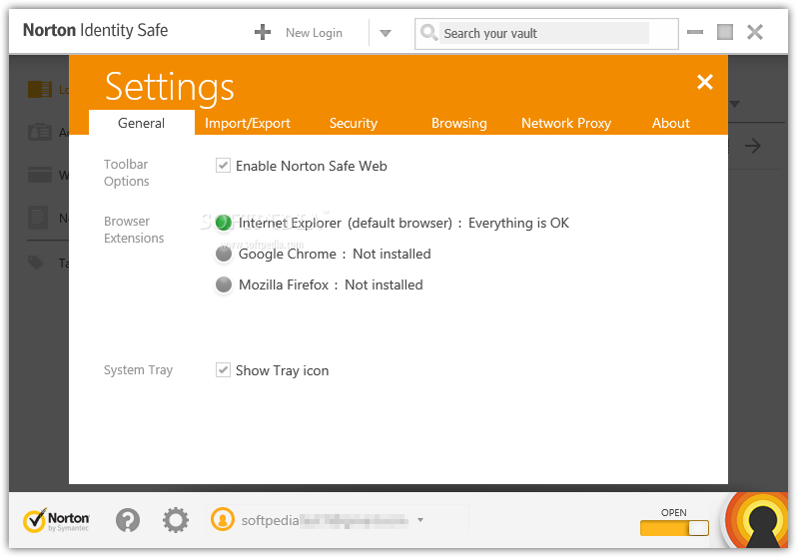The height and width of the screenshot is (557, 797).
Task: Click the plus icon for New Login
Action: point(263,33)
